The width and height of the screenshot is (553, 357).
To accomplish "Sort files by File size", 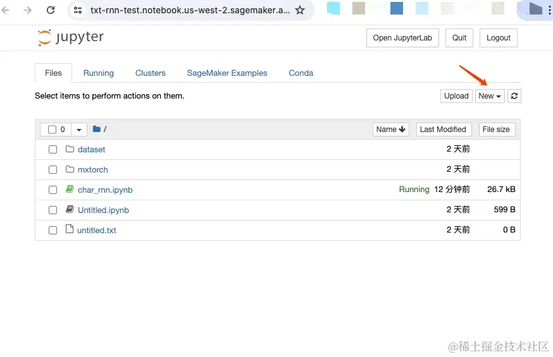I will (x=496, y=129).
